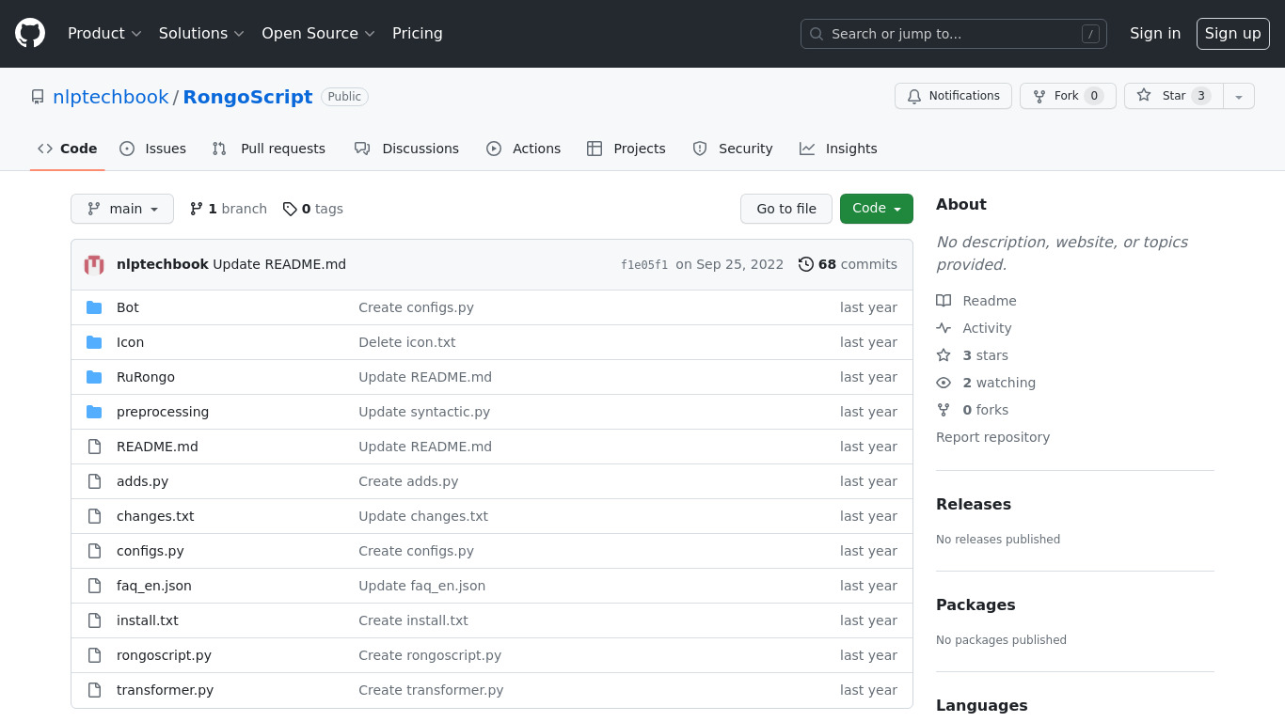This screenshot has width=1285, height=722.
Task: Open commit message Update syntactic.py
Action: tap(424, 412)
